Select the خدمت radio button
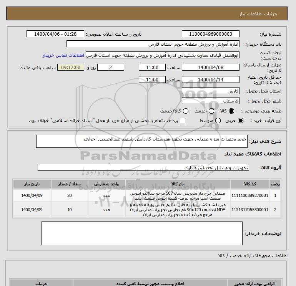296x286 pixels. (211, 111)
